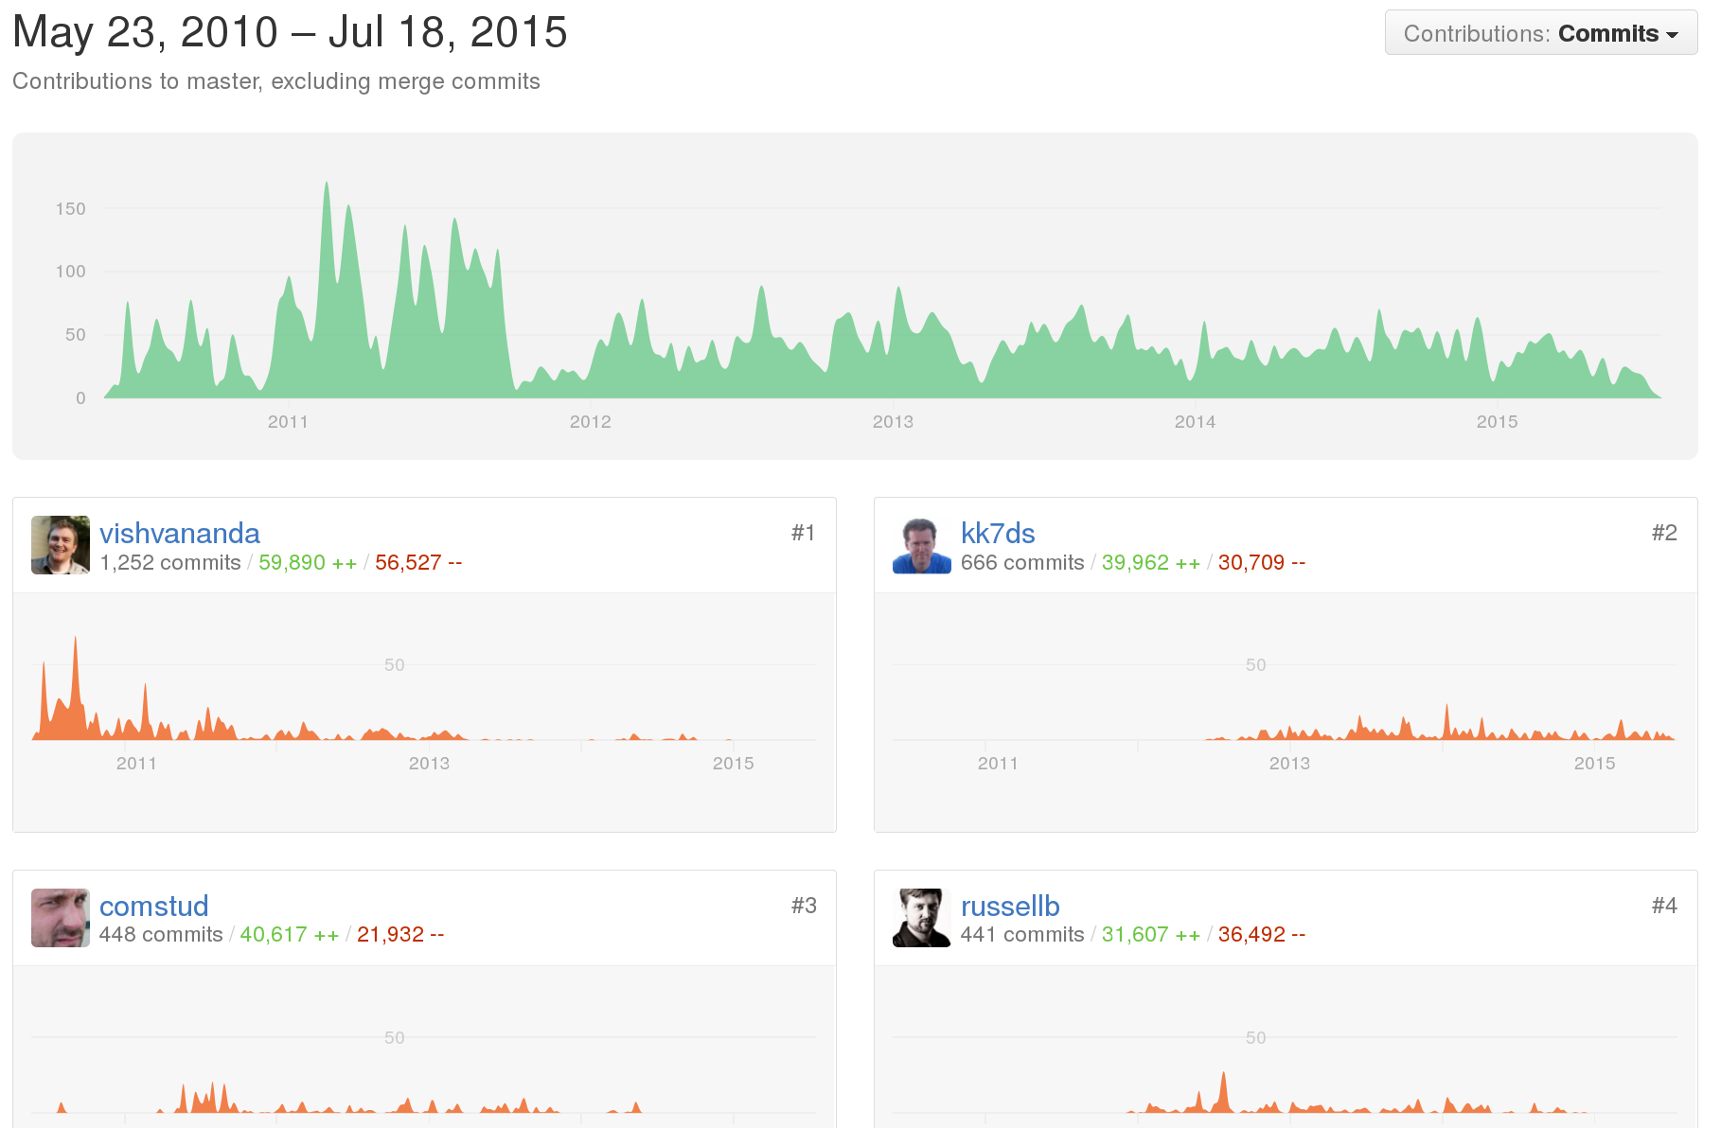Click the 2011 label in vishvananda's chart
The height and width of the screenshot is (1128, 1721).
(136, 764)
